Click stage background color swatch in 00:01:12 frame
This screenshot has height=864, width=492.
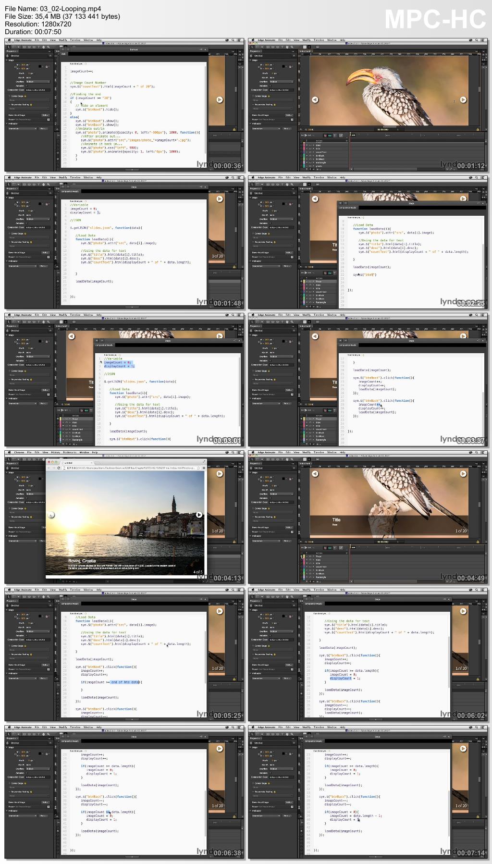click(284, 66)
